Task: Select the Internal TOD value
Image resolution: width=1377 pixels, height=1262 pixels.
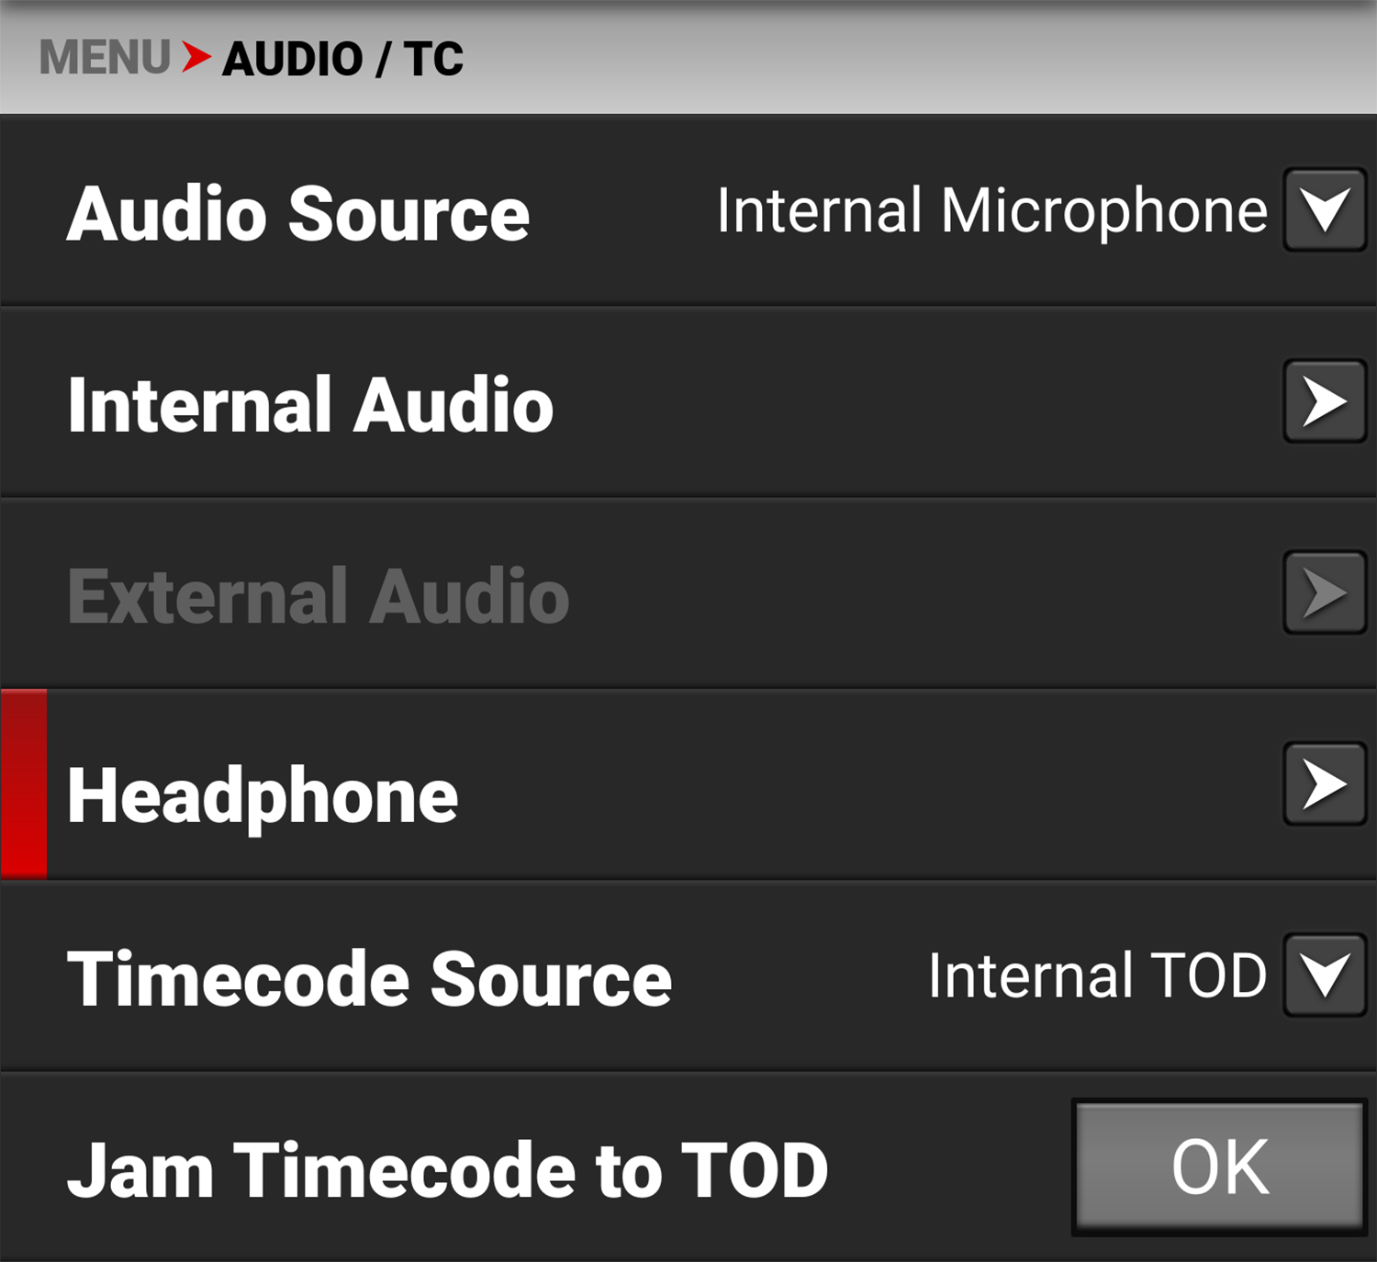Action: 1095,975
